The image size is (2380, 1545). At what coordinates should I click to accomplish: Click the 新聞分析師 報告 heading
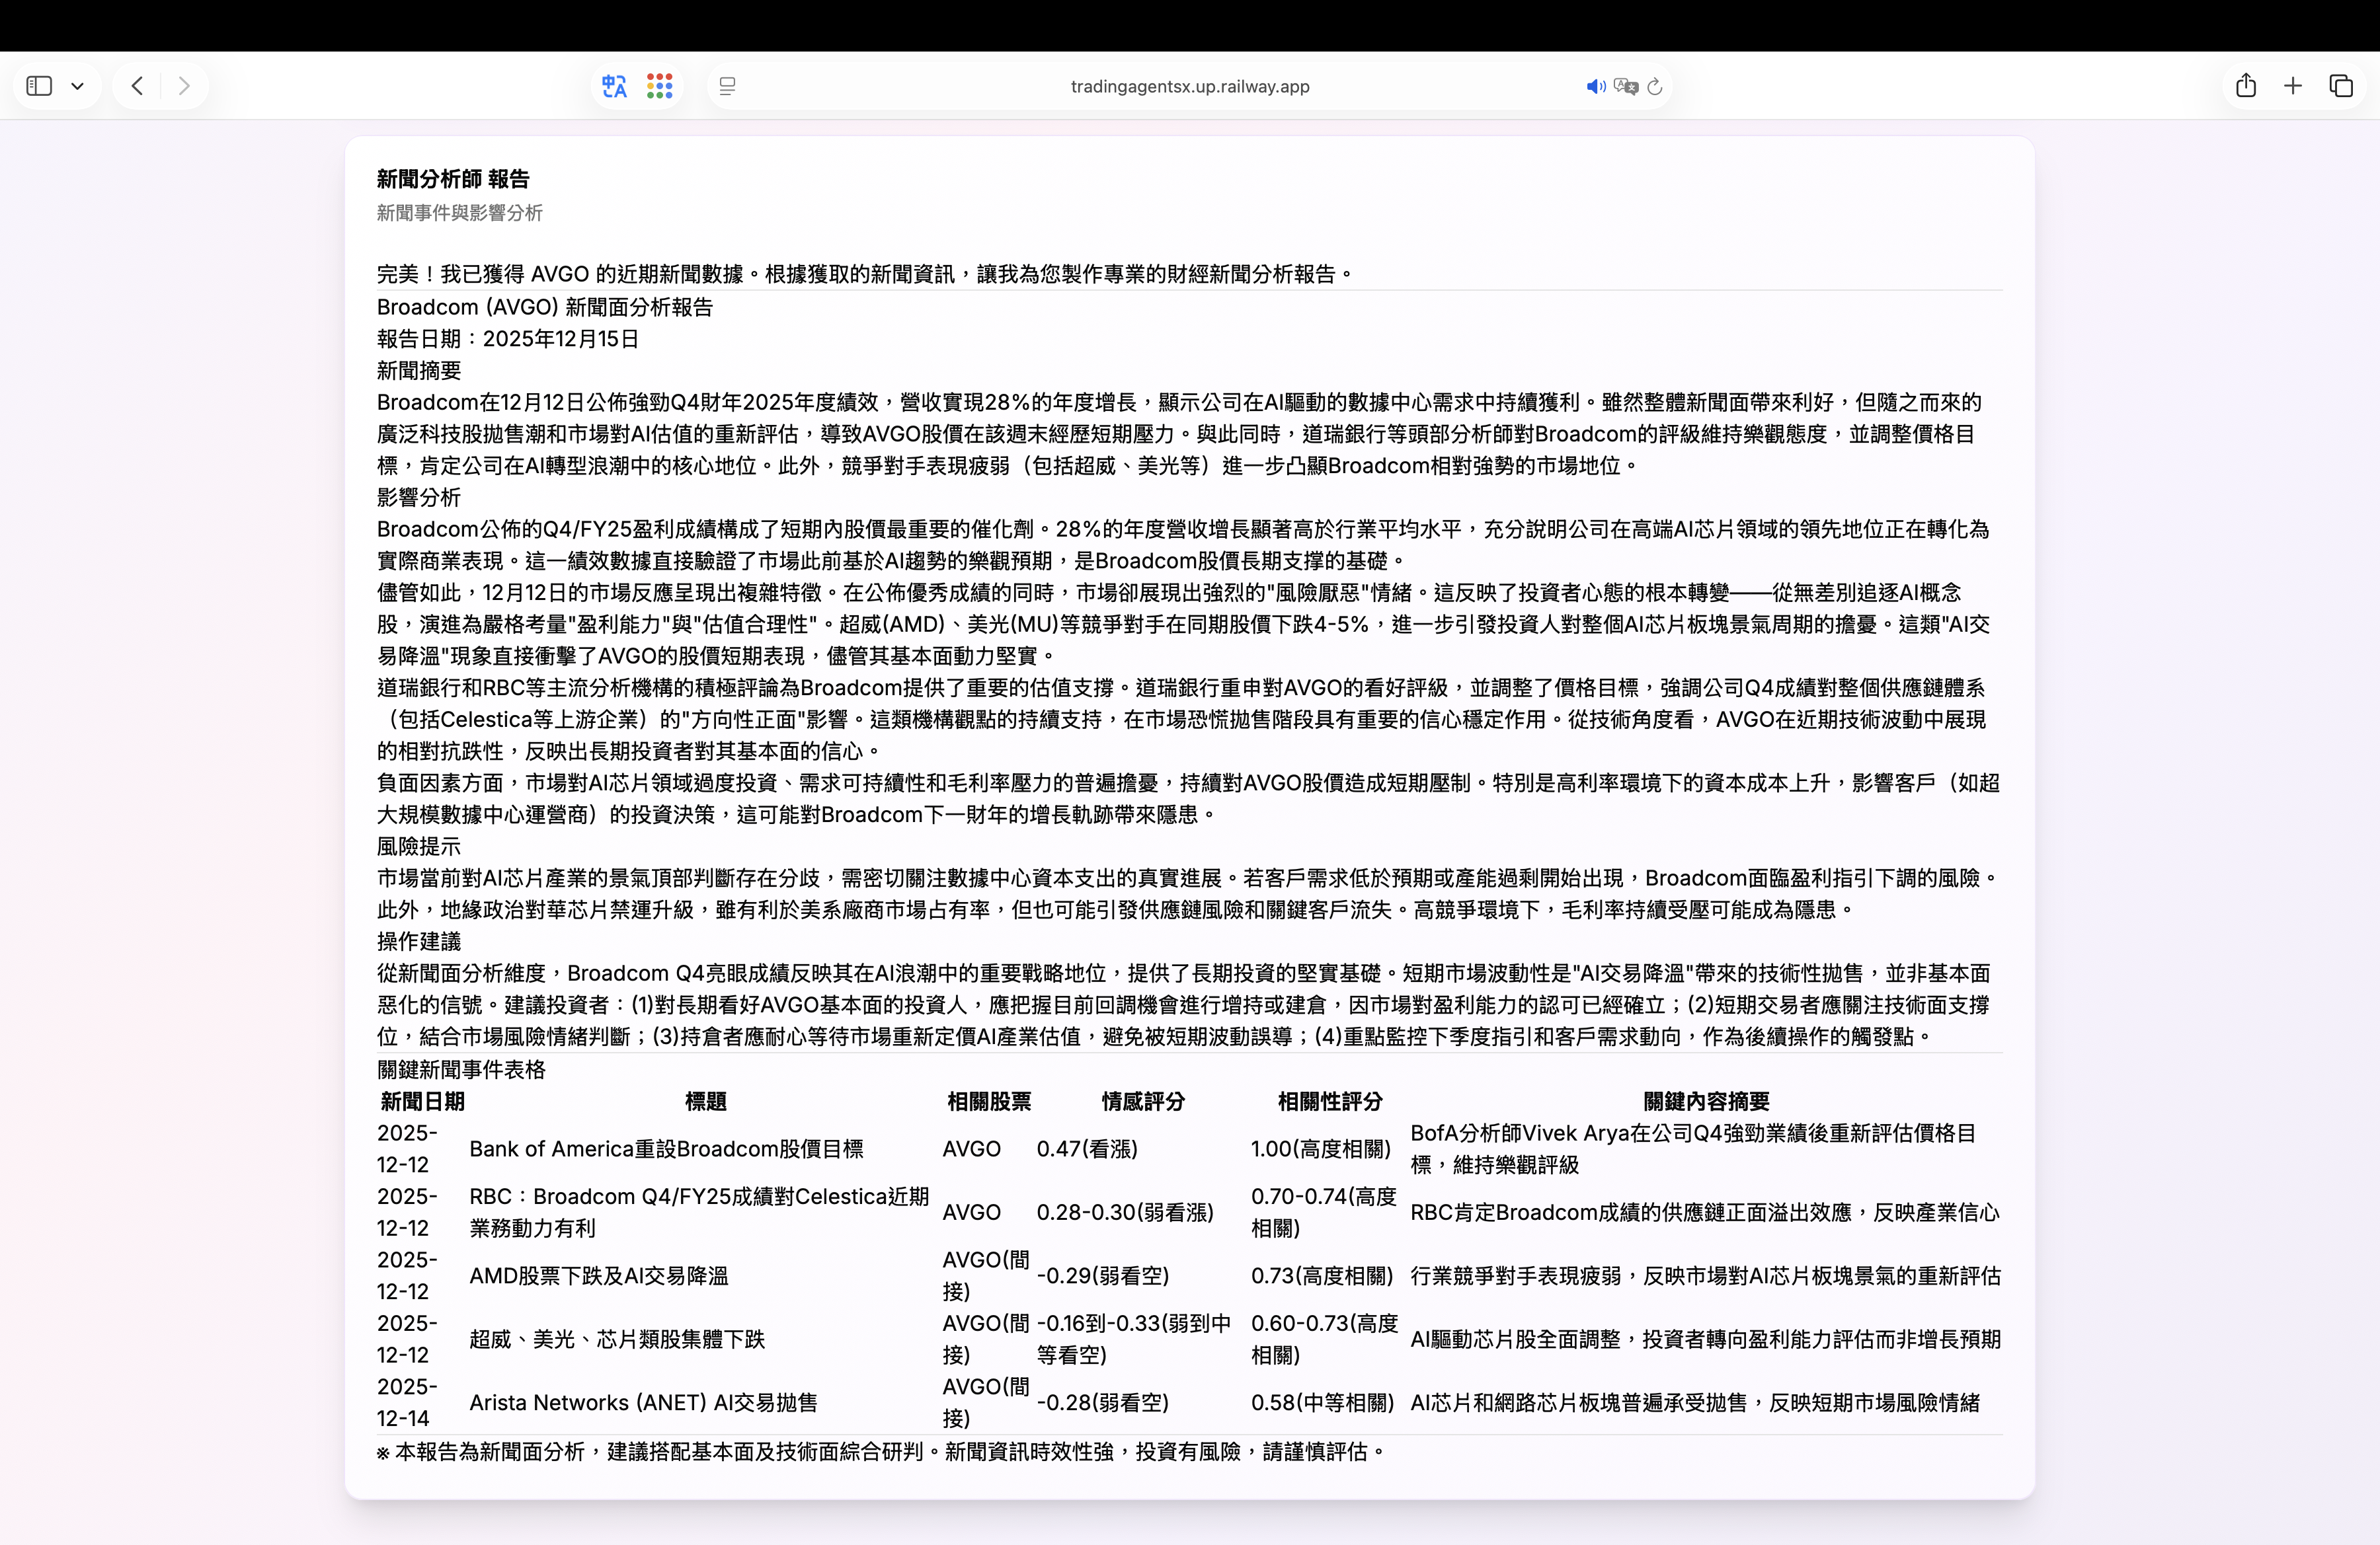[453, 179]
